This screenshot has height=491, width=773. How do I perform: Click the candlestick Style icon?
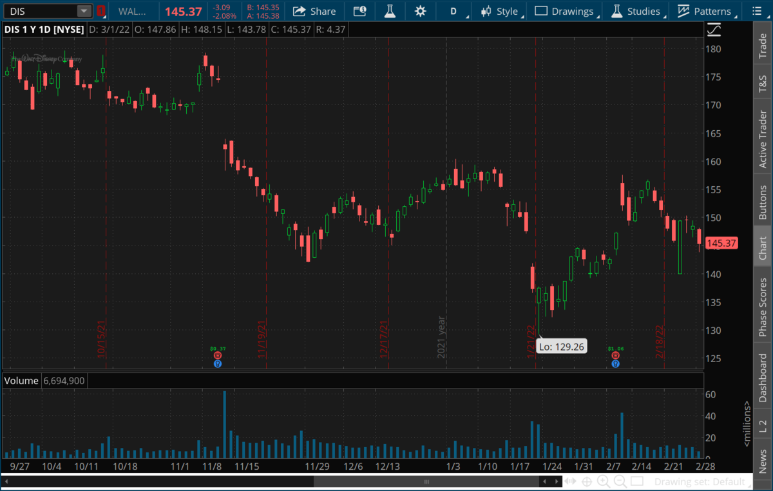486,11
